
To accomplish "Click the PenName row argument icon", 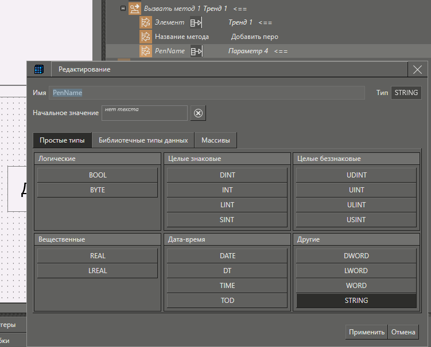I will pyautogui.click(x=146, y=52).
